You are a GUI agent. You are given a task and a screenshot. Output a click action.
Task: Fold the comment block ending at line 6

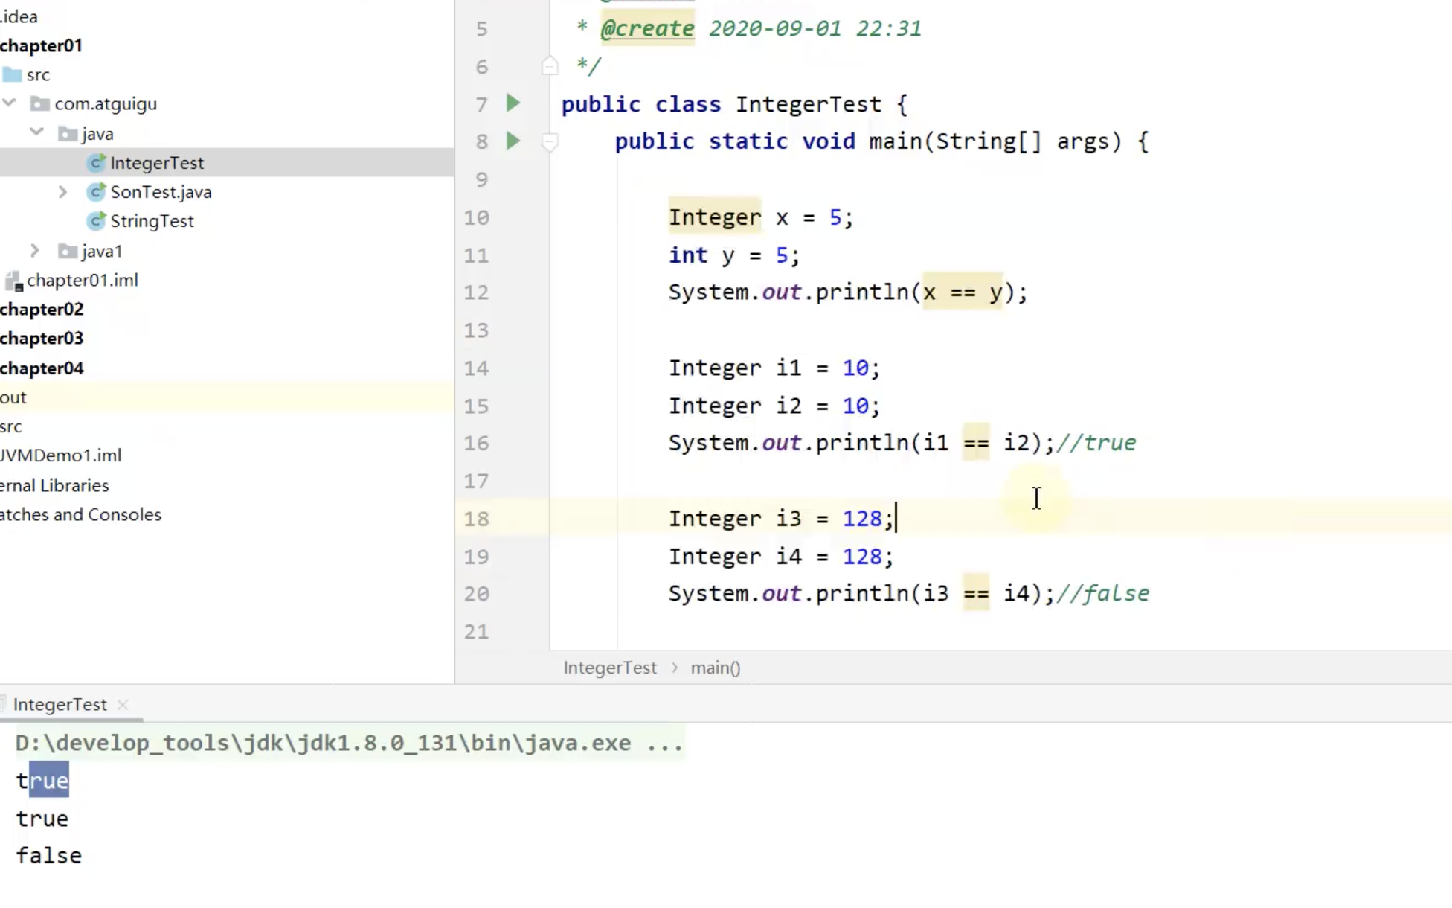pyautogui.click(x=550, y=66)
